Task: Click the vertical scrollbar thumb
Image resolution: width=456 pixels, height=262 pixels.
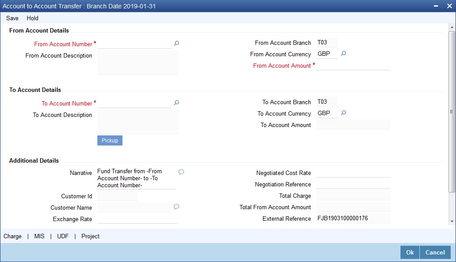Action: tap(452, 112)
